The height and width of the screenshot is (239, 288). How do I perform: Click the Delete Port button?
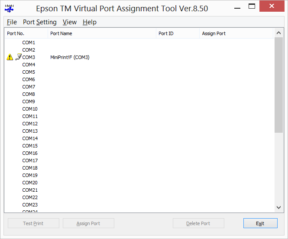[x=198, y=223]
